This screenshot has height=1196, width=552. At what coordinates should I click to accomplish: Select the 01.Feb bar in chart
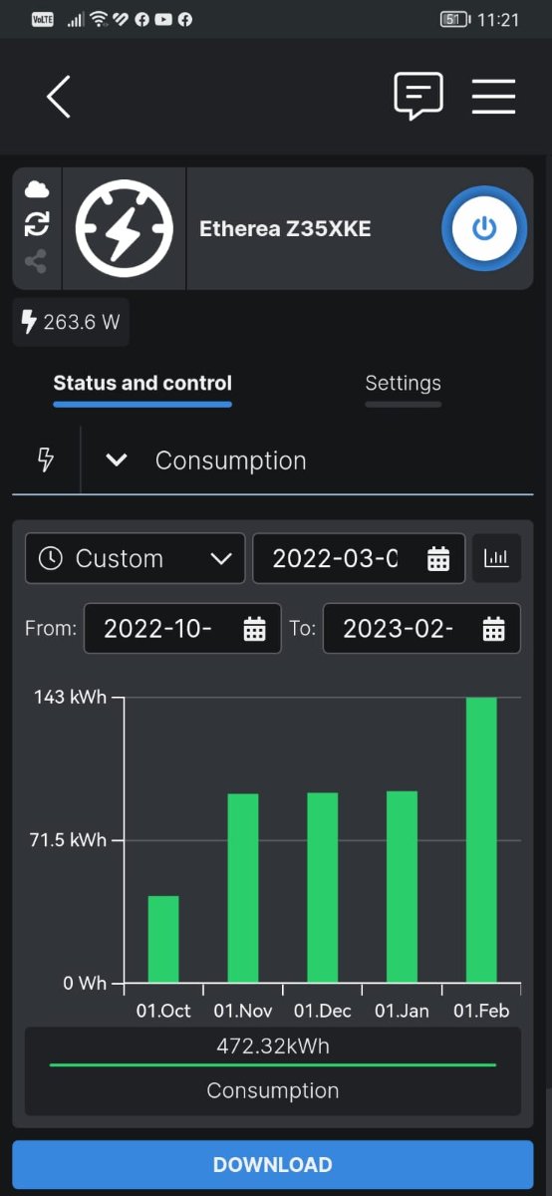(x=481, y=840)
